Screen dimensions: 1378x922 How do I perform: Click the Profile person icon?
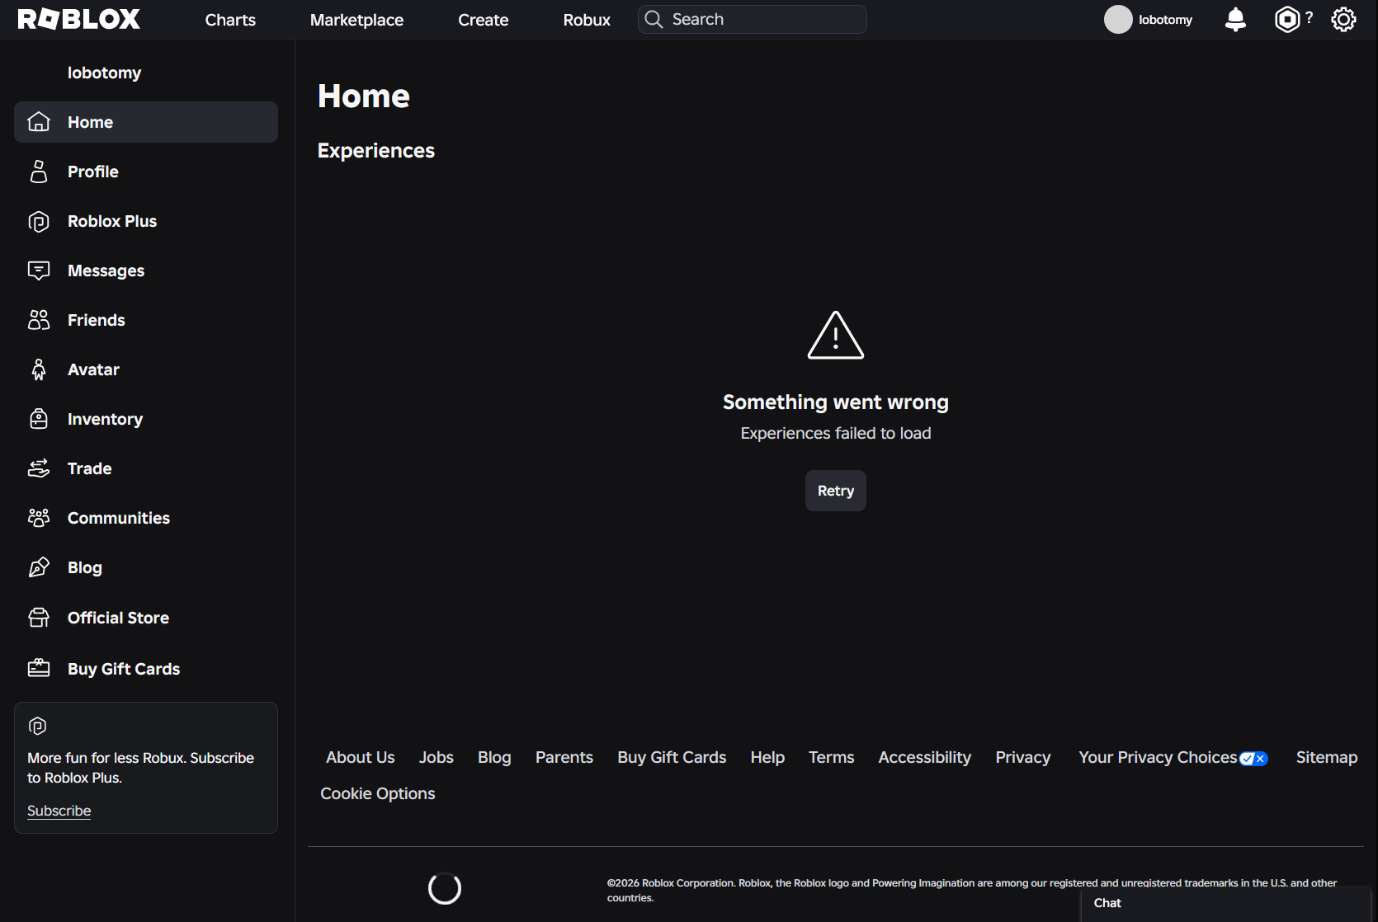39,172
